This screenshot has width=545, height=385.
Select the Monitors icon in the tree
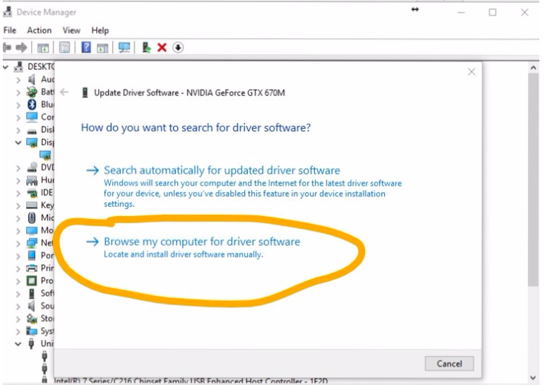pyautogui.click(x=32, y=230)
